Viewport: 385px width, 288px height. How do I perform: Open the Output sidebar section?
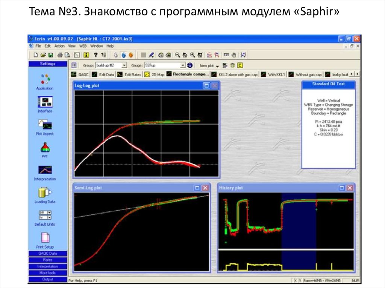(x=48, y=279)
